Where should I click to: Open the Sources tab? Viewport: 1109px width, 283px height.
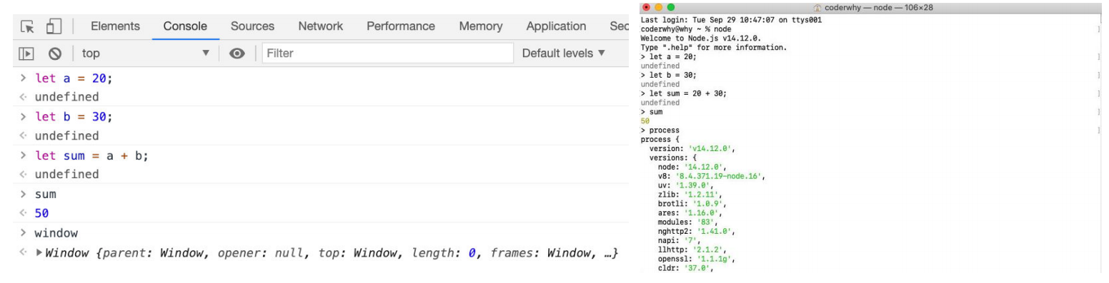click(x=252, y=26)
